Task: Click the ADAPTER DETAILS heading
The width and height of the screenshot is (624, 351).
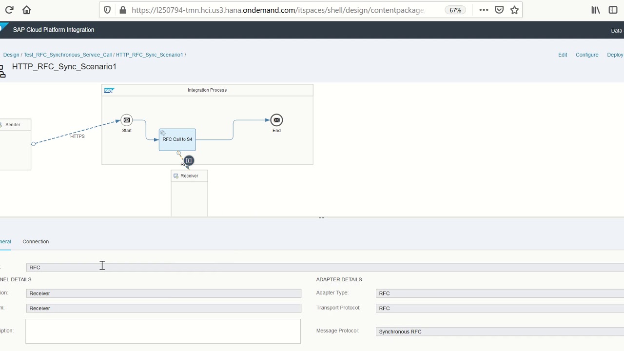Action: [x=339, y=279]
